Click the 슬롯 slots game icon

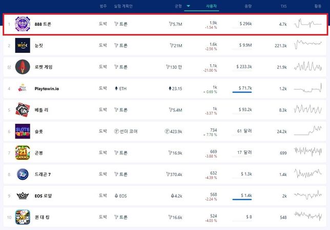pyautogui.click(x=23, y=131)
